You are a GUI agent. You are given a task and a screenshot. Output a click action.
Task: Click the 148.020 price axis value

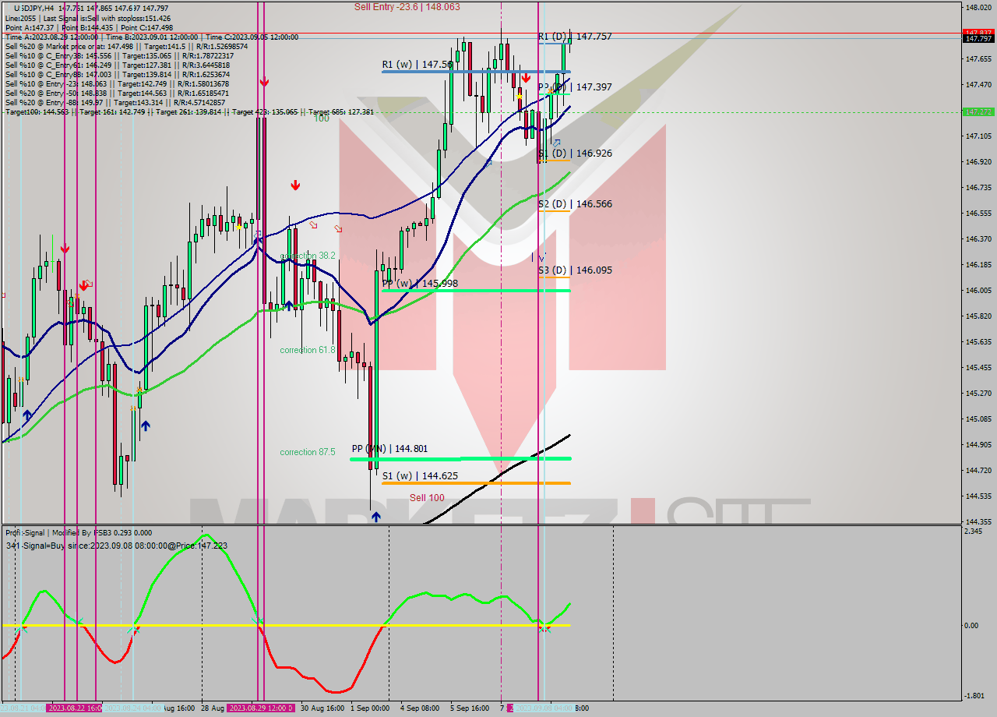[x=978, y=8]
